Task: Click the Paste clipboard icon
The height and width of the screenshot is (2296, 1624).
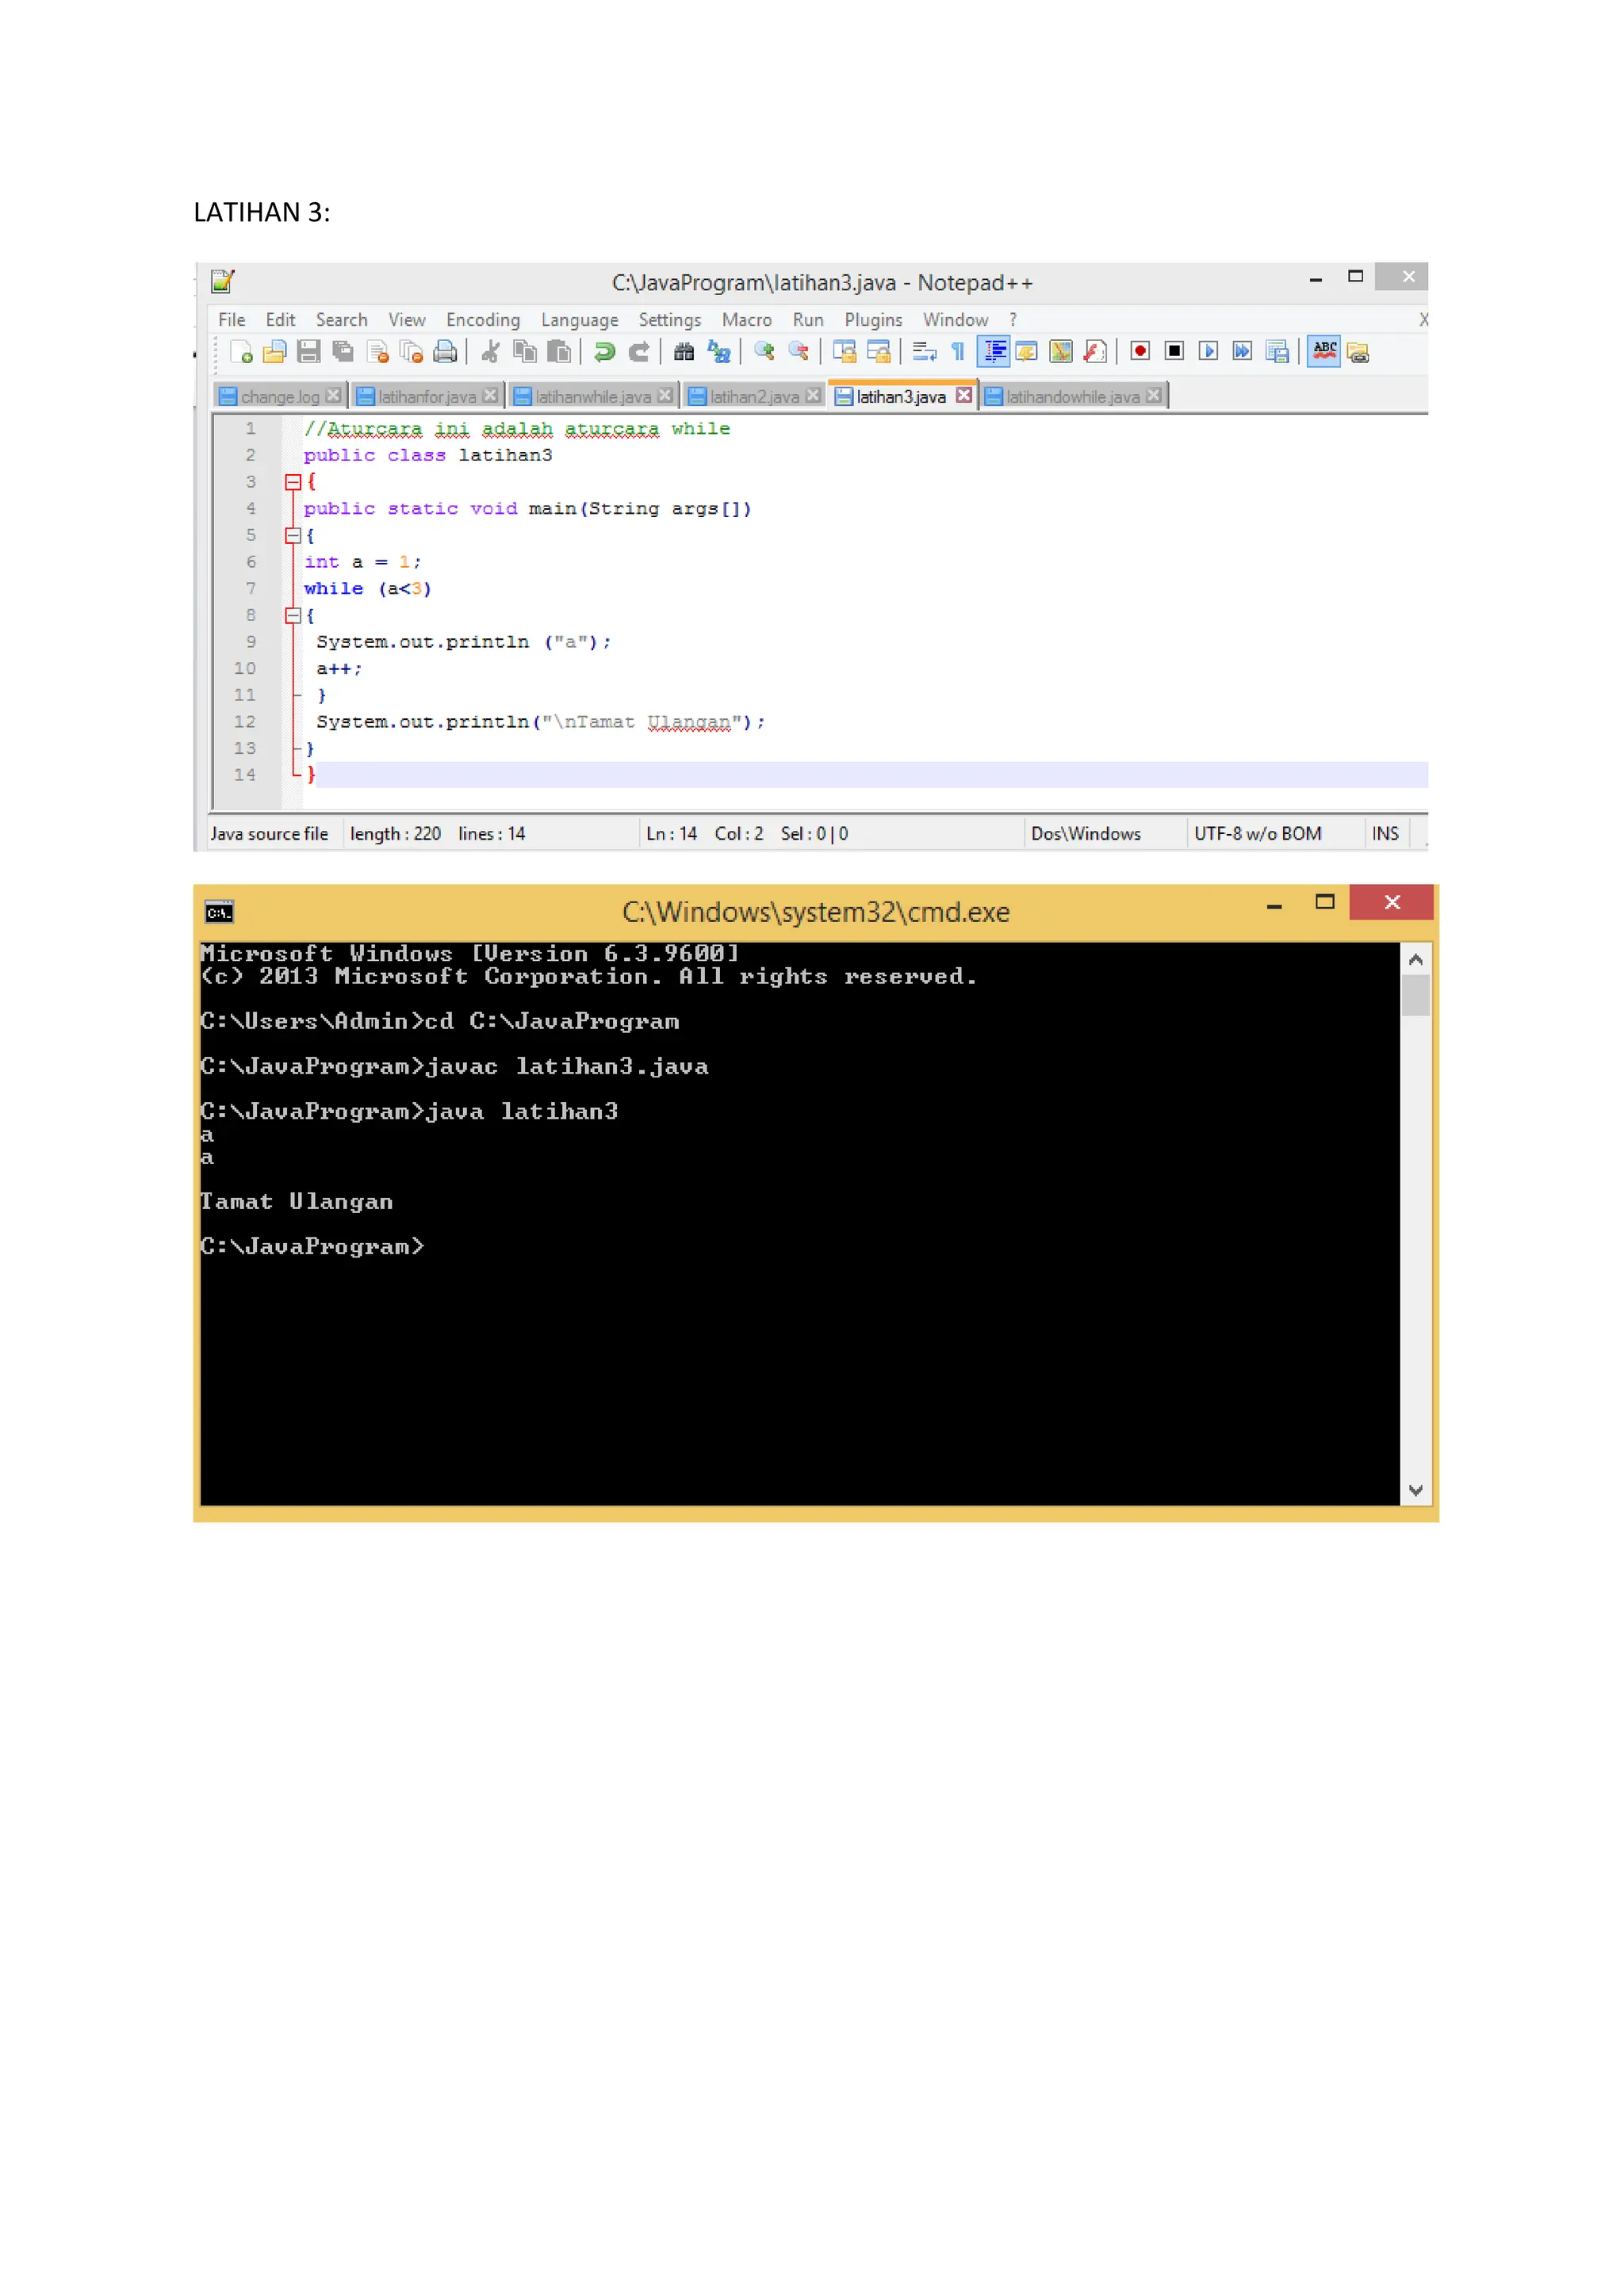Action: [559, 352]
